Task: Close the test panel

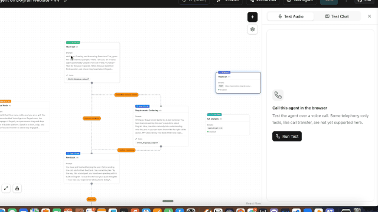Action: (369, 16)
